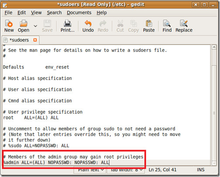Click the scrollbar up arrow
This screenshot has height=177, width=220.
click(x=214, y=47)
